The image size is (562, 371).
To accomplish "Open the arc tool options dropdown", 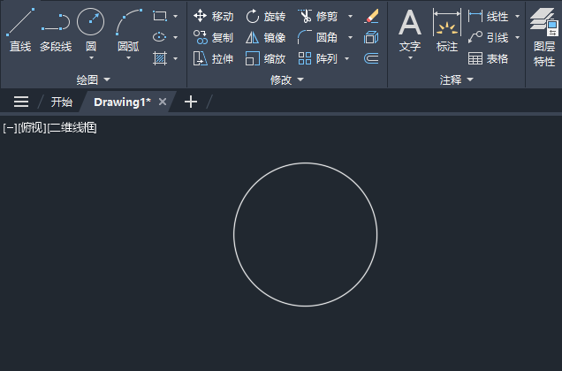I will pyautogui.click(x=128, y=57).
